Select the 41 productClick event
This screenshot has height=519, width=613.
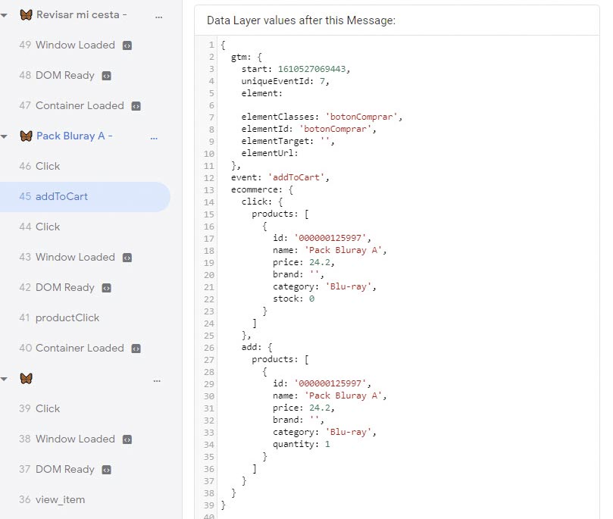pyautogui.click(x=85, y=317)
